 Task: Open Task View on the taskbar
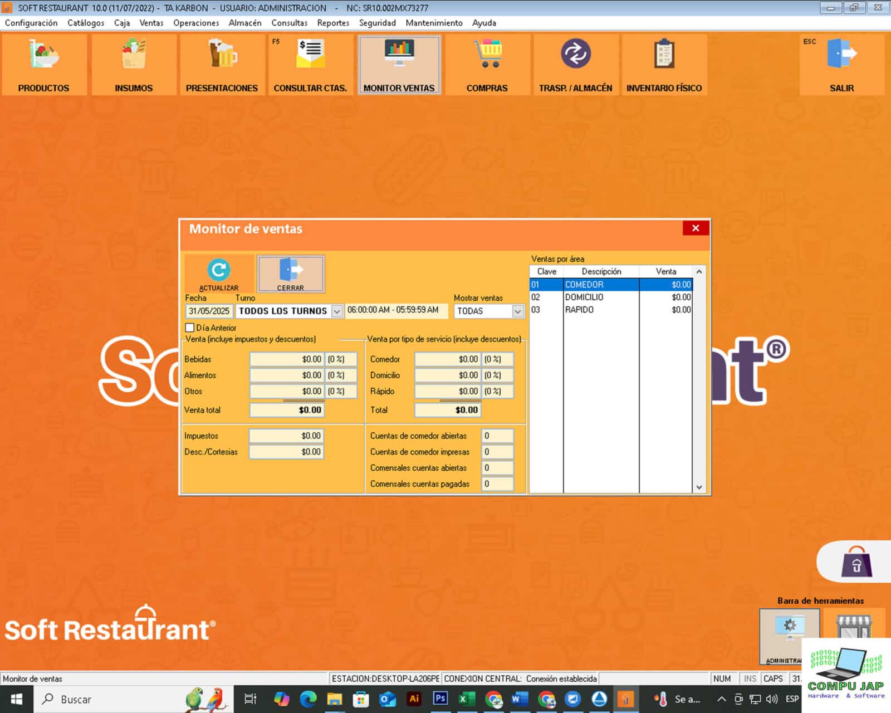251,699
